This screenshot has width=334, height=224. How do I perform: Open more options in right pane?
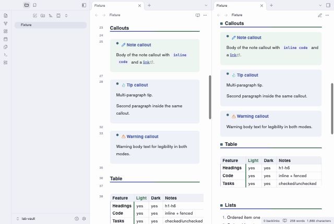click(x=327, y=15)
